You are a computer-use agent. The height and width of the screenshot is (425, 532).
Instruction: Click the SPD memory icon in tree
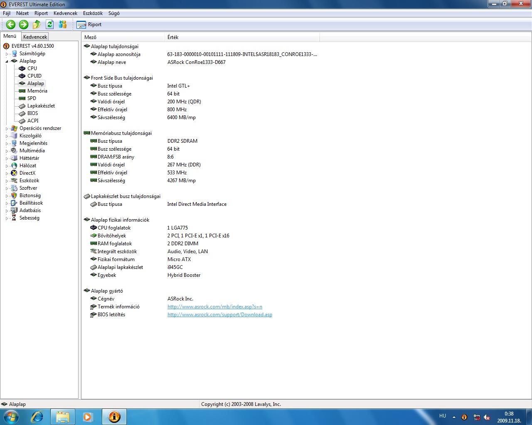tap(22, 98)
